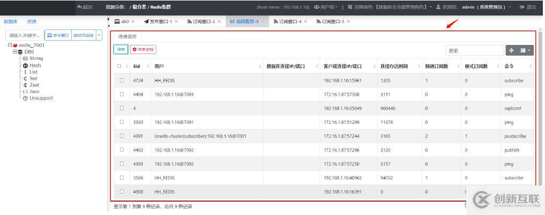The width and height of the screenshot is (545, 215).
Task: Close the db0 tab
Action: tap(133, 21)
